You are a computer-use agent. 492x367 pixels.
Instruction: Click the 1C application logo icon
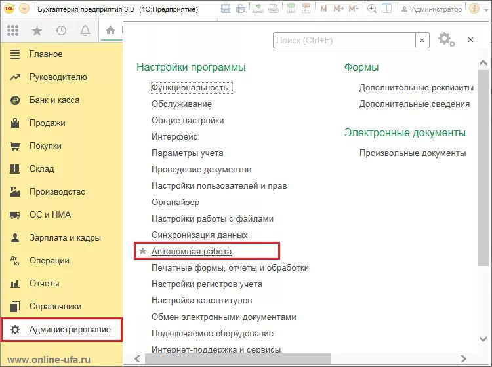(x=9, y=9)
